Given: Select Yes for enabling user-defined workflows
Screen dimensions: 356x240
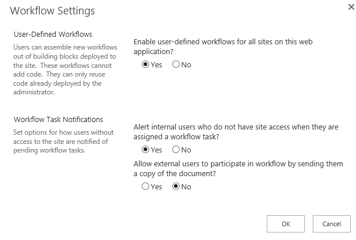Looking at the screenshot, I should pos(146,65).
